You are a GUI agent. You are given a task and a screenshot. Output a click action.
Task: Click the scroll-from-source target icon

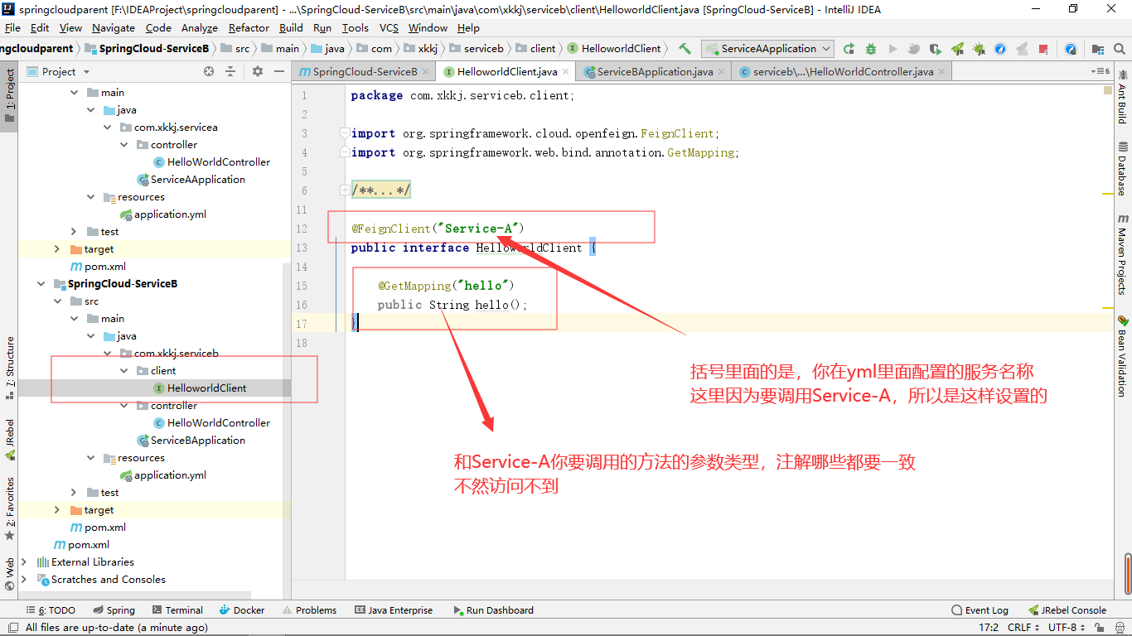click(x=209, y=72)
